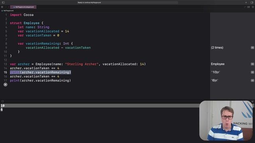Show quick look for the "10\n" result
This screenshot has height=143, width=255.
click(252, 72)
